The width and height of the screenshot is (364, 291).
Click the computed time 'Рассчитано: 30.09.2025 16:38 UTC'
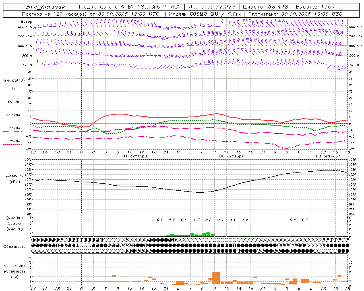[x=295, y=14]
